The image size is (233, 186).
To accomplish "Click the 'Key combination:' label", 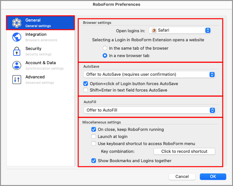I will (x=118, y=151).
